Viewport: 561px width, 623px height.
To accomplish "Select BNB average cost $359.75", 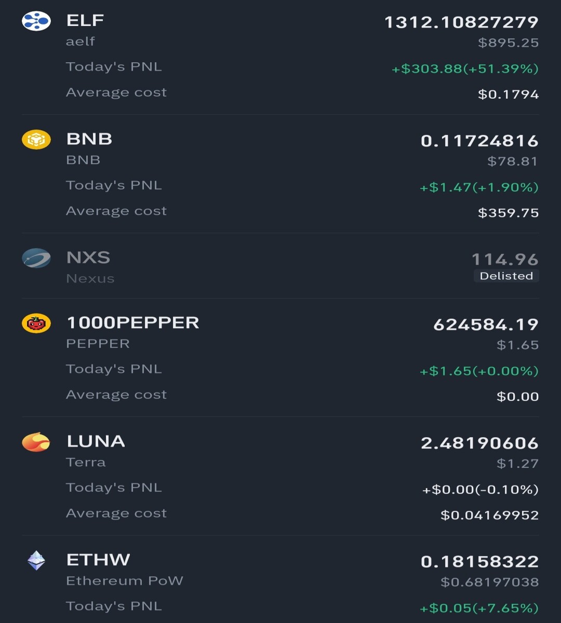I will [509, 213].
